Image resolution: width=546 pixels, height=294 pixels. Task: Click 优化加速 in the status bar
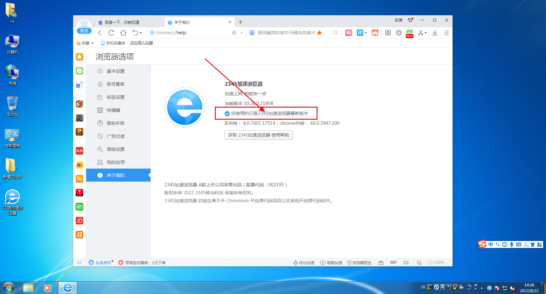tap(304, 263)
